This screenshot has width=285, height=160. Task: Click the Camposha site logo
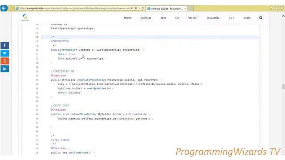point(25,18)
